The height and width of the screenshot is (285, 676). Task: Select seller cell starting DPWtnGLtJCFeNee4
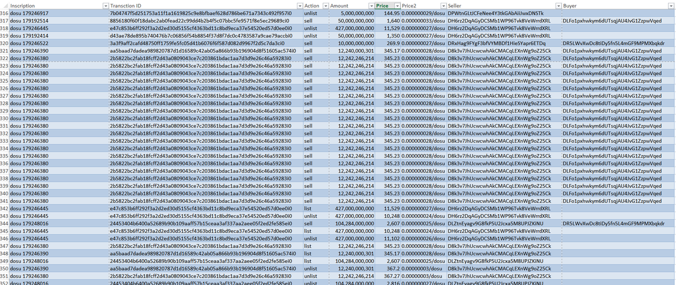coord(504,12)
